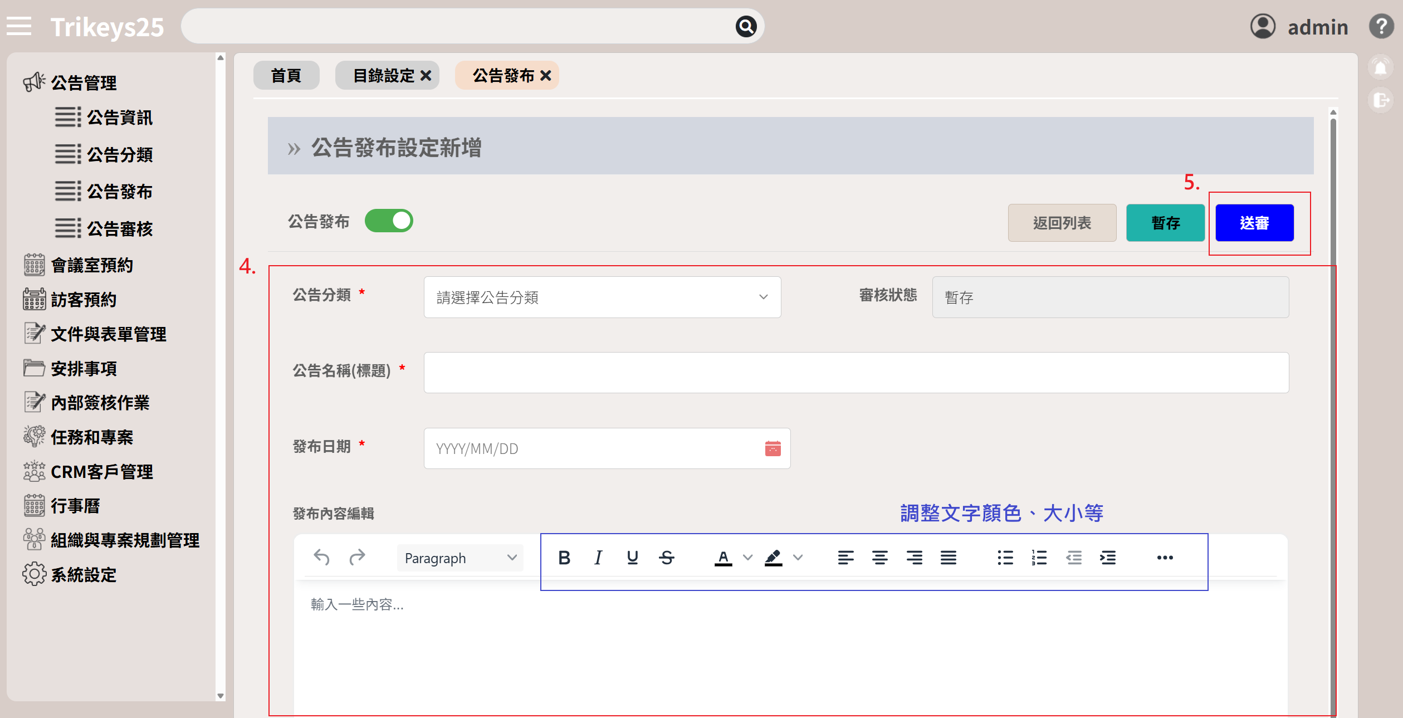Screen dimensions: 1403x718
Task: Insert a numbered list
Action: pyautogui.click(x=1039, y=558)
